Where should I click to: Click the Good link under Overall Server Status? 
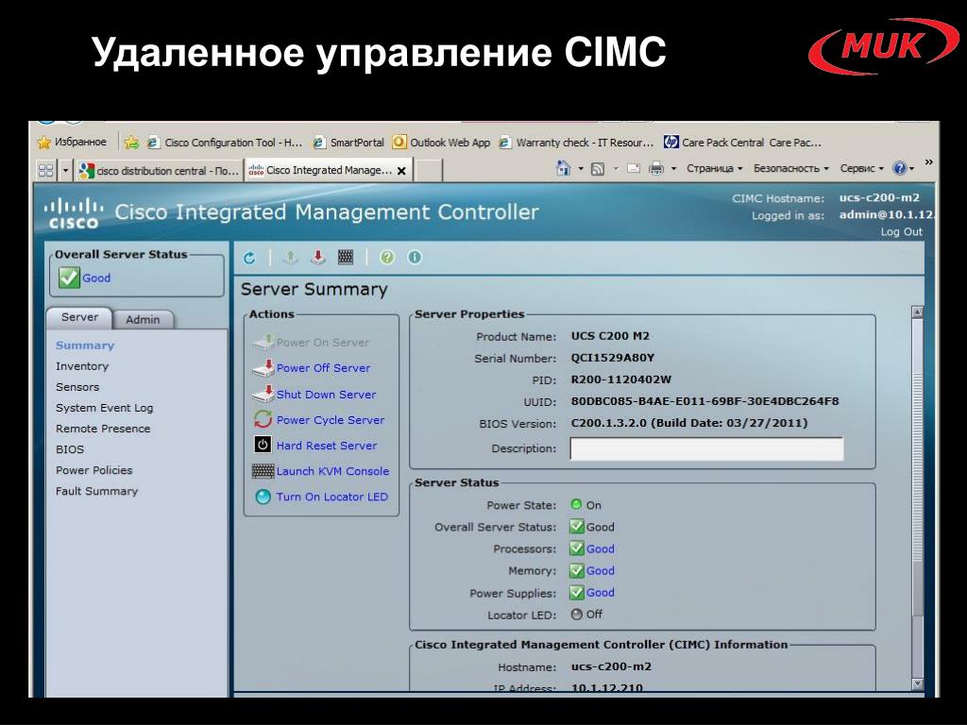(96, 278)
